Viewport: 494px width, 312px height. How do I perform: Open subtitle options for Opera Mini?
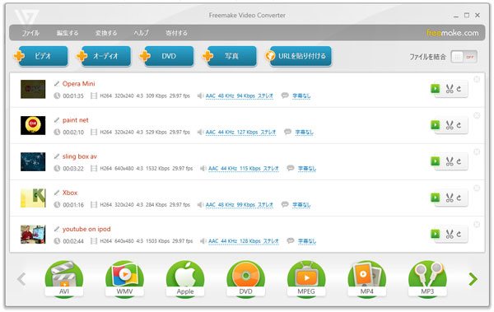tap(301, 95)
